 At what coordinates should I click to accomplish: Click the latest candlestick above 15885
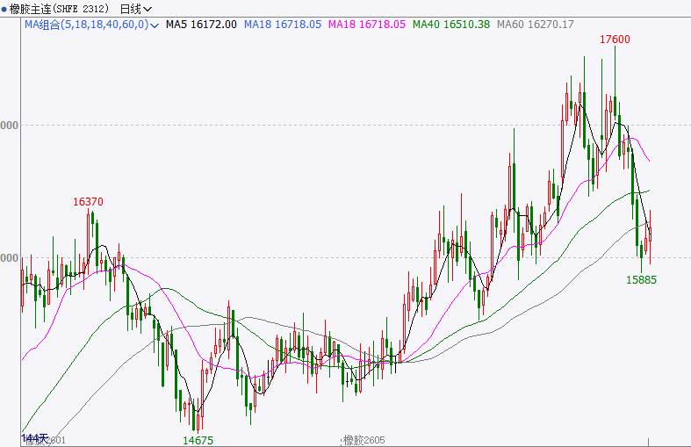pos(650,237)
